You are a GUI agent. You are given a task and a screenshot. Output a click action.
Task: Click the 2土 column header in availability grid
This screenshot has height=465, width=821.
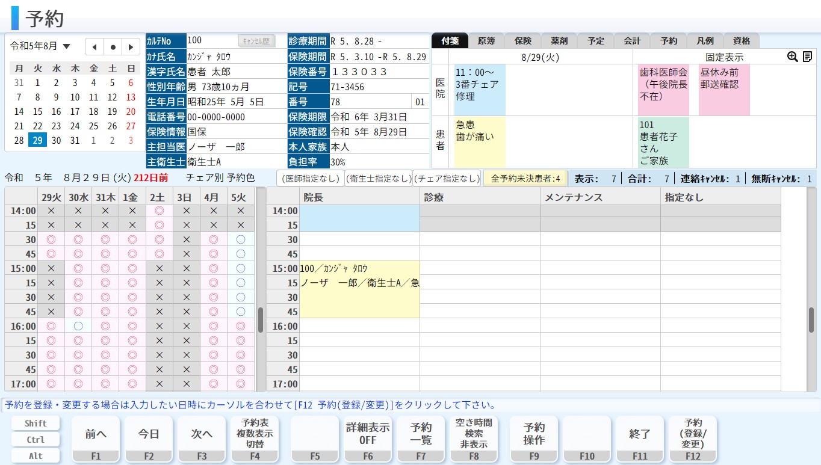(x=159, y=197)
